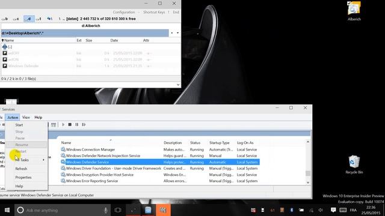This screenshot has height=216, width=385.
Task: Open Help menu in Services menu bar
Action: click(38, 118)
